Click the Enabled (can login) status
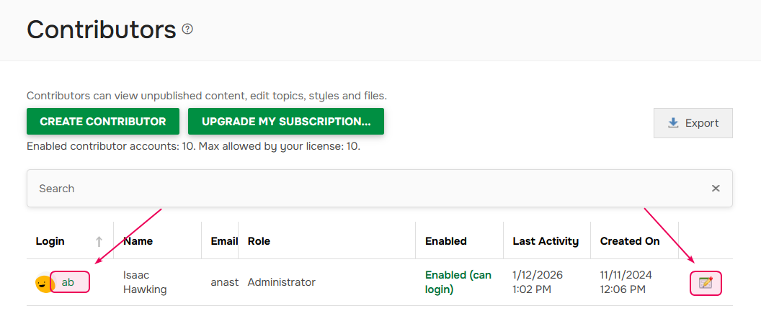761x311 pixels. coord(458,282)
